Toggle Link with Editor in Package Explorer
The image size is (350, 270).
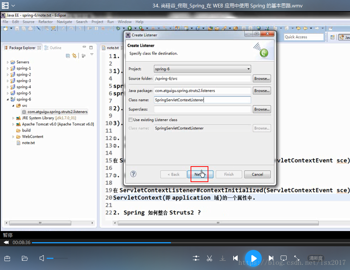pos(74,56)
